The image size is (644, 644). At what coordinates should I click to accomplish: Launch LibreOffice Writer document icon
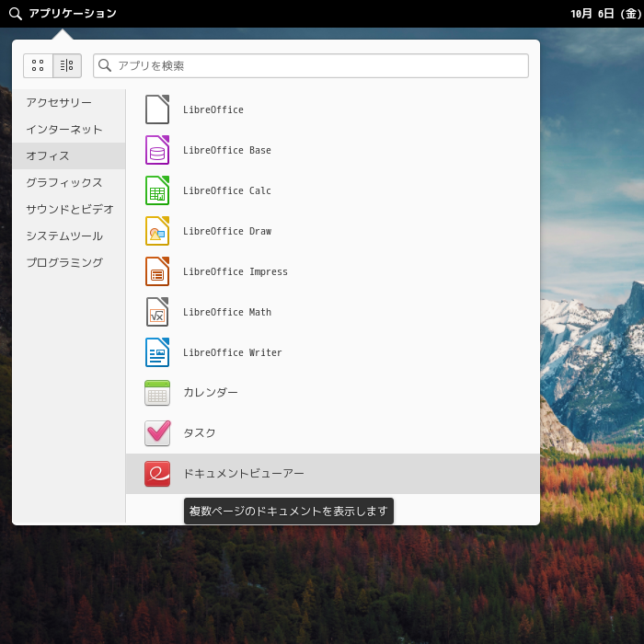coord(157,352)
